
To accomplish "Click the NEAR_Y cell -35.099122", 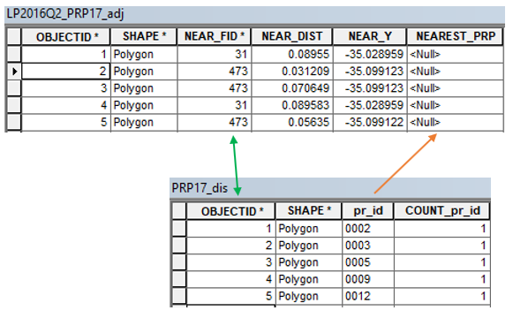I will coord(370,122).
